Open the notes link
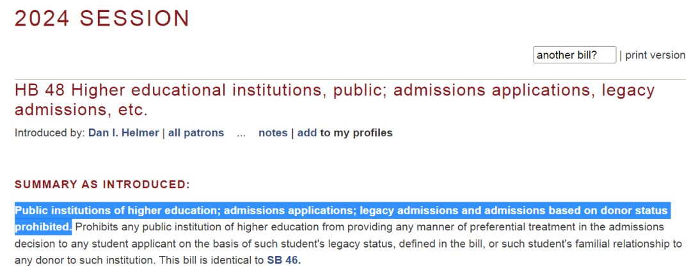 [273, 132]
